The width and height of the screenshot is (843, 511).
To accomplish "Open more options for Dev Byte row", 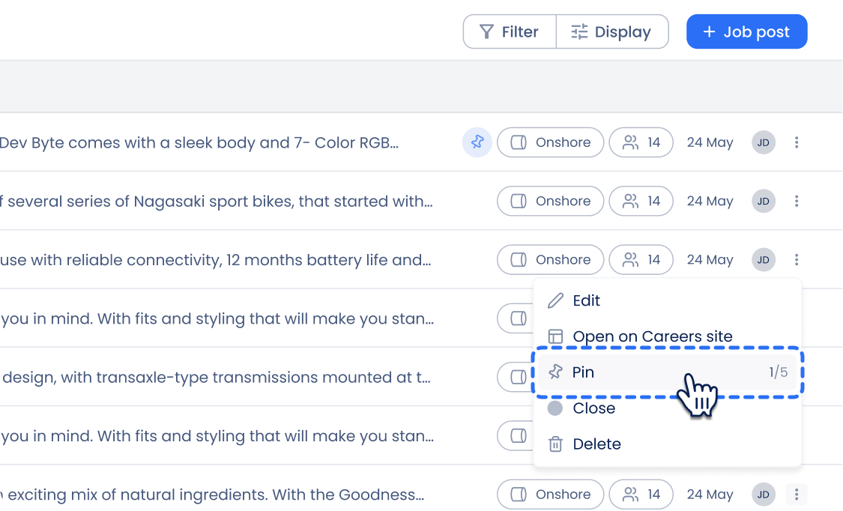I will click(797, 142).
